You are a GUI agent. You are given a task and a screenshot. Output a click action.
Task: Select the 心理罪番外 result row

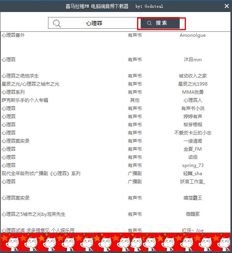pyautogui.click(x=115, y=35)
